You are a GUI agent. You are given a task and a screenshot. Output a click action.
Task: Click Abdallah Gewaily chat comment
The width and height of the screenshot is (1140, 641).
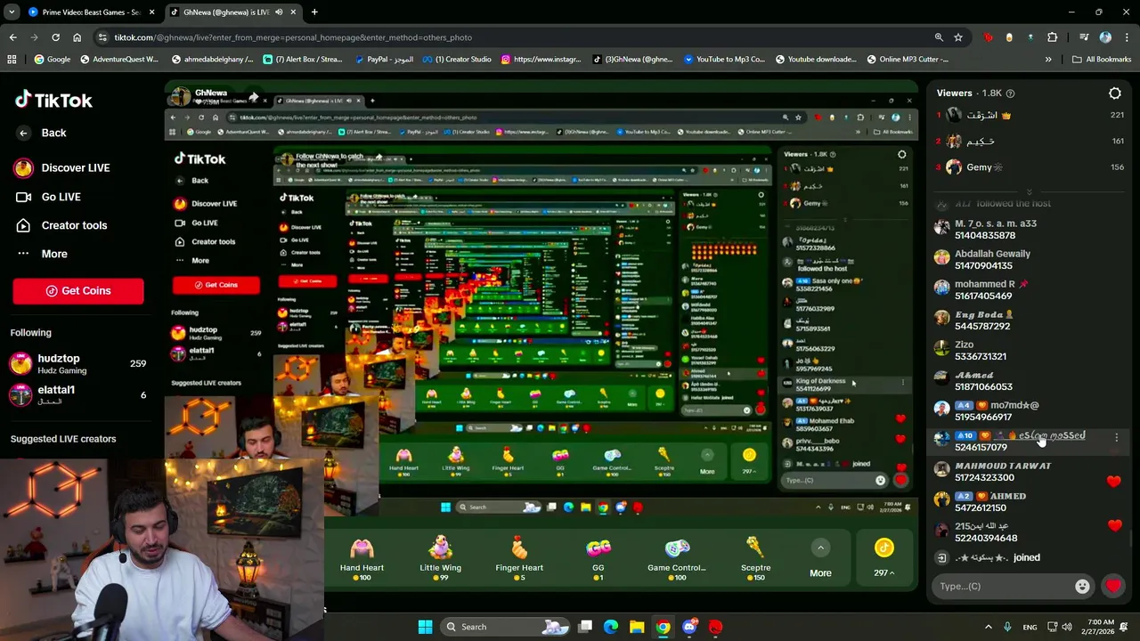(992, 259)
